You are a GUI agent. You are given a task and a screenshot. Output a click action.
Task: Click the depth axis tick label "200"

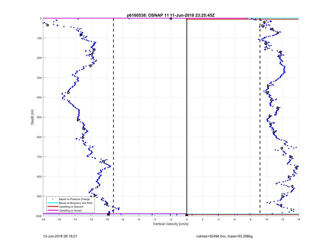[x=39, y=58]
